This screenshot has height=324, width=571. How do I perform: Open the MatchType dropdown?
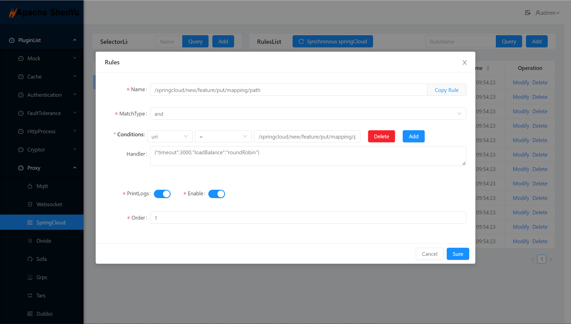point(308,114)
